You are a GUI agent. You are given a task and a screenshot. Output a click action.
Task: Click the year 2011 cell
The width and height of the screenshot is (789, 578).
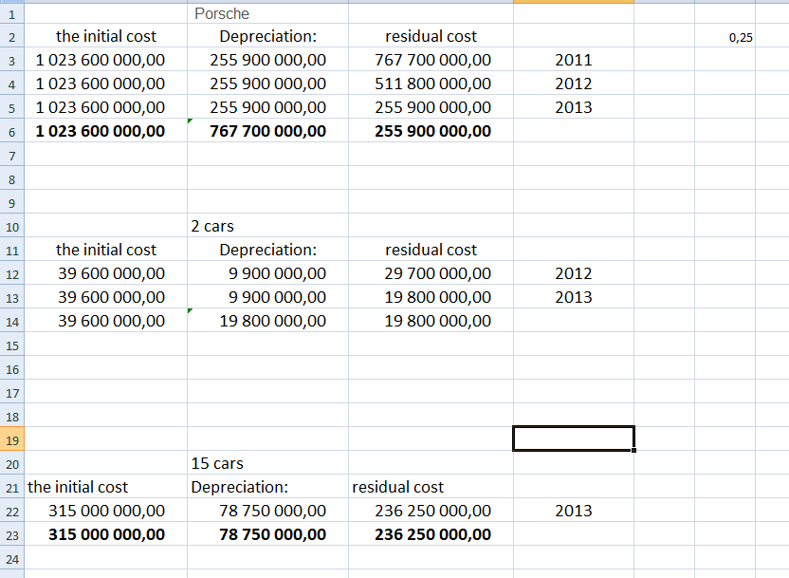[x=573, y=60]
